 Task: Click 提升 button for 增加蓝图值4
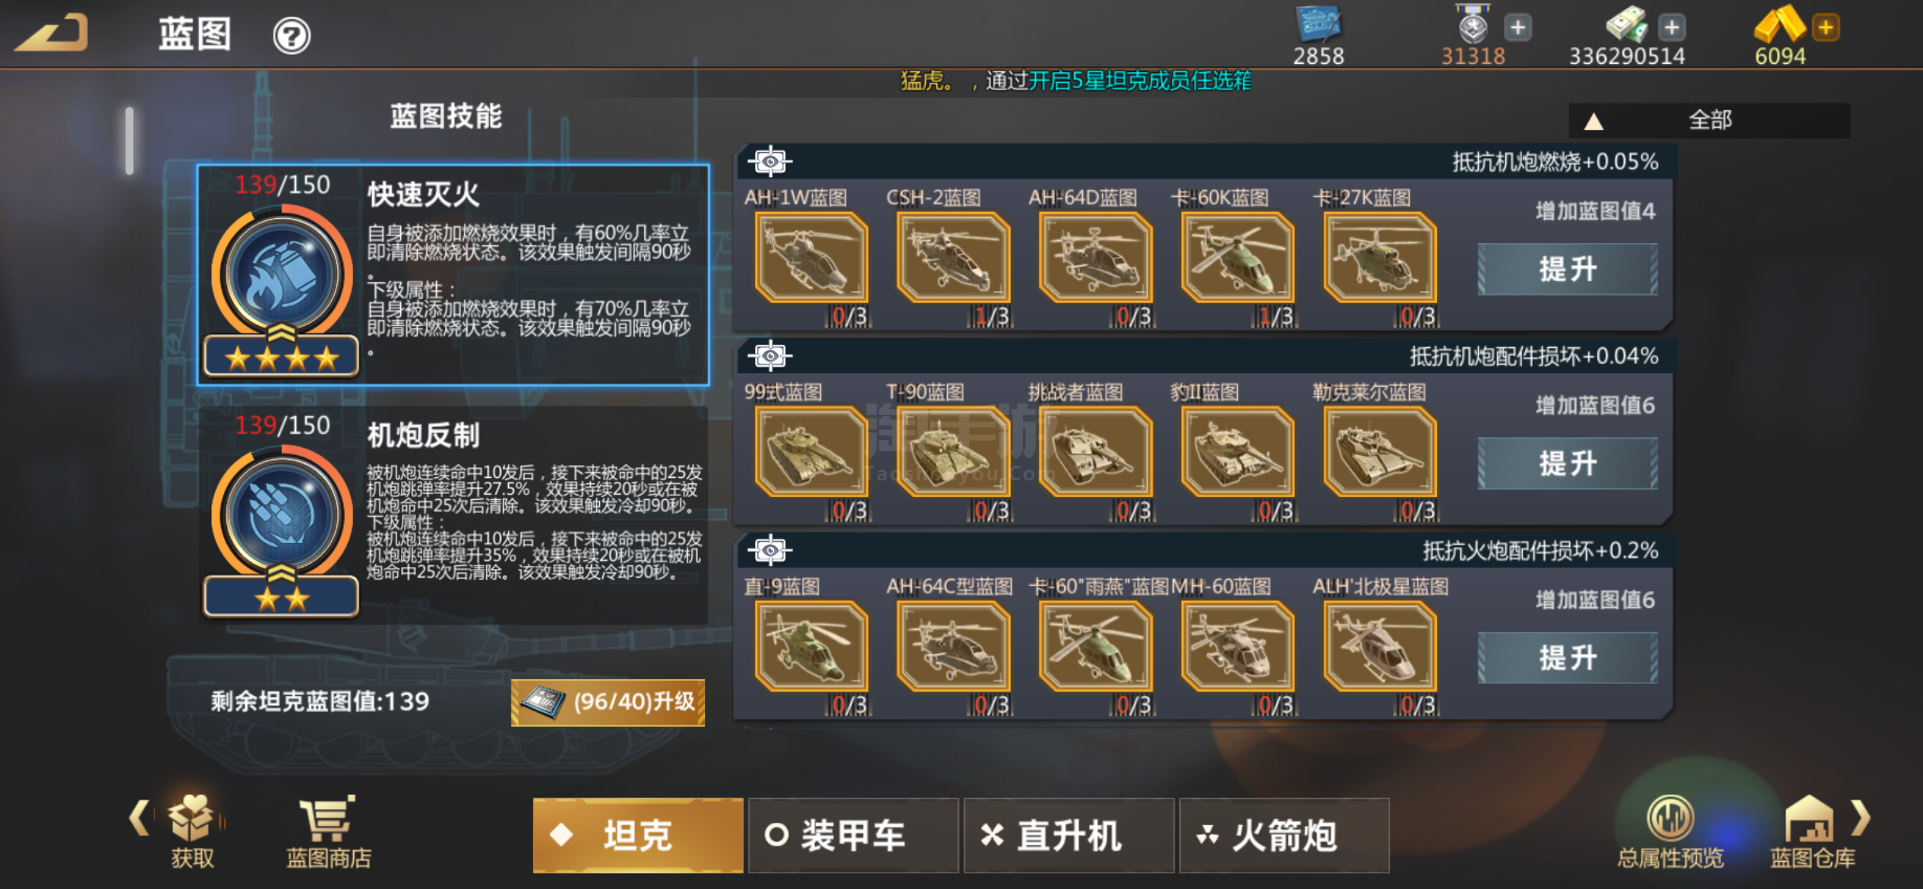click(x=1568, y=269)
